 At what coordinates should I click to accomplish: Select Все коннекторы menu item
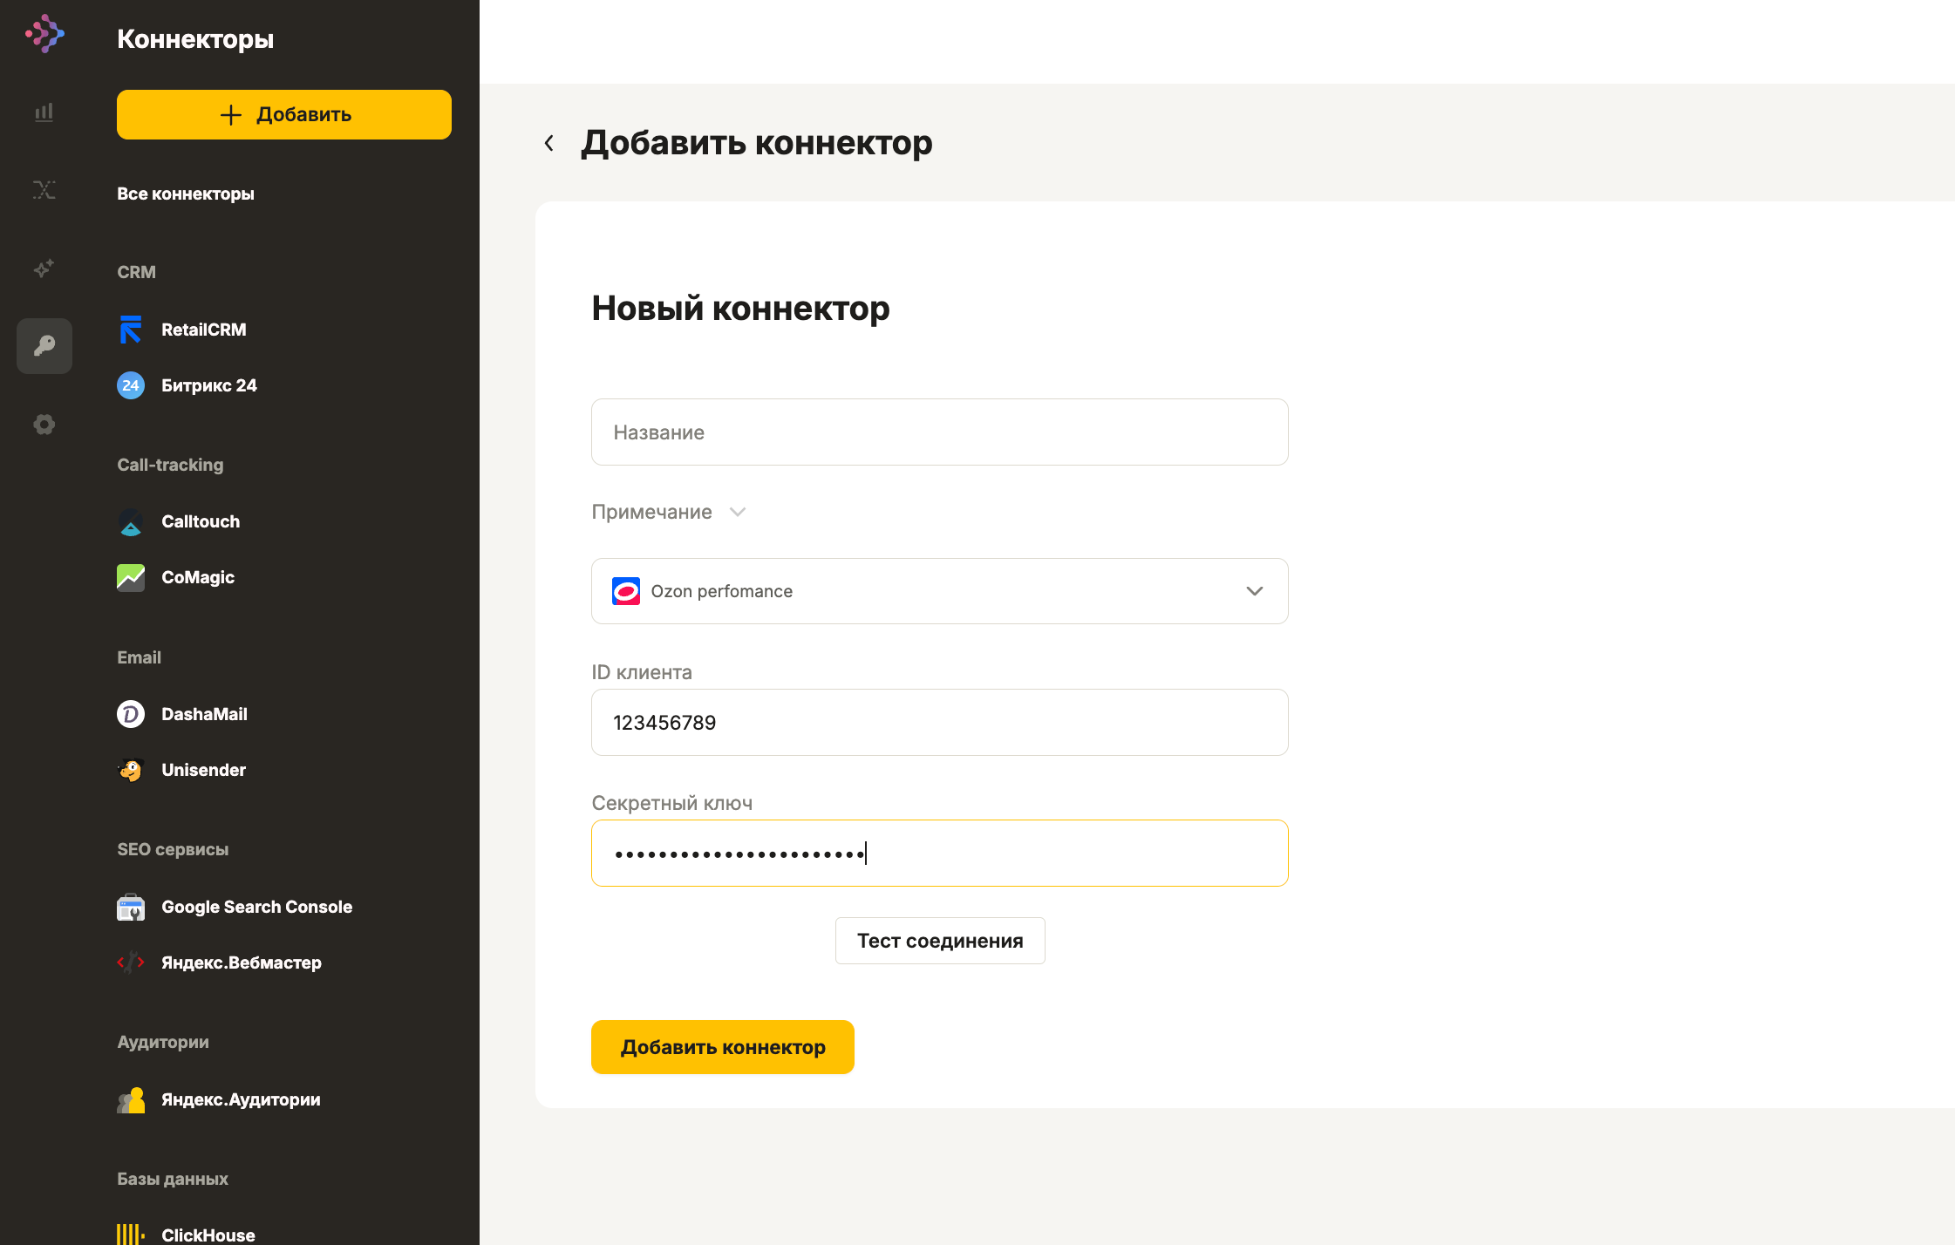186,194
